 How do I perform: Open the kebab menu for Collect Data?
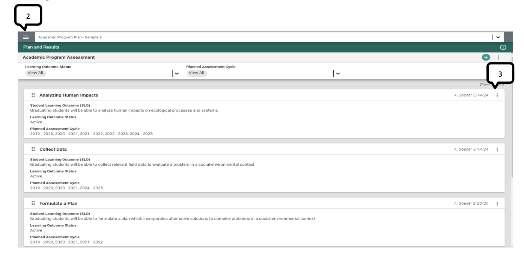pos(497,149)
